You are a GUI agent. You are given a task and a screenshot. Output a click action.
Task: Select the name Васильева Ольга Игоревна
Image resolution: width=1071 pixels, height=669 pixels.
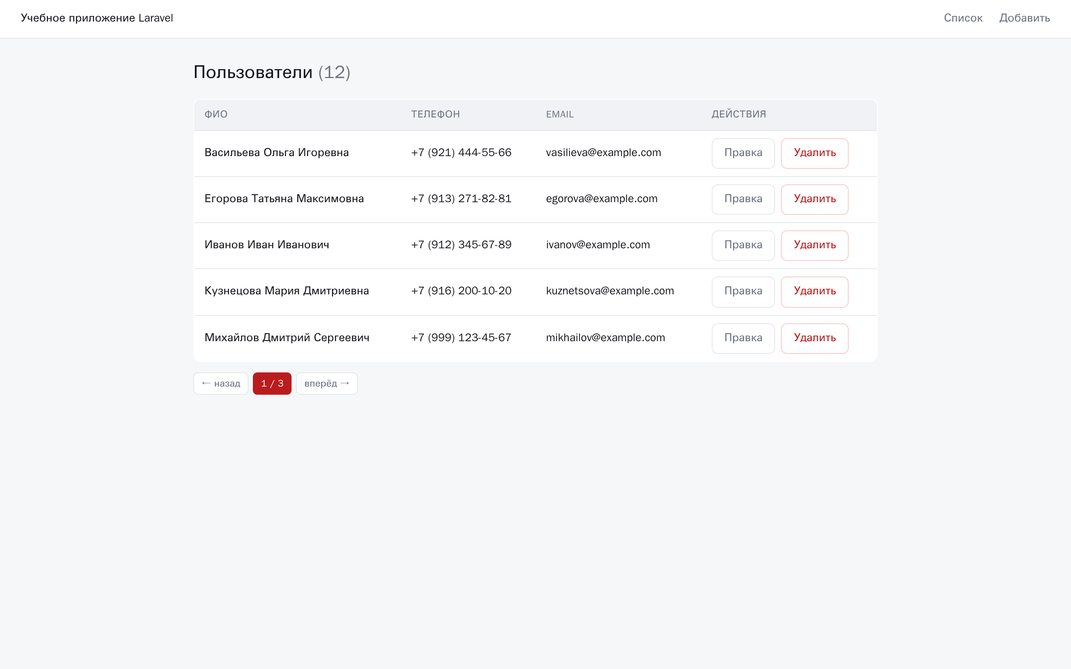277,153
